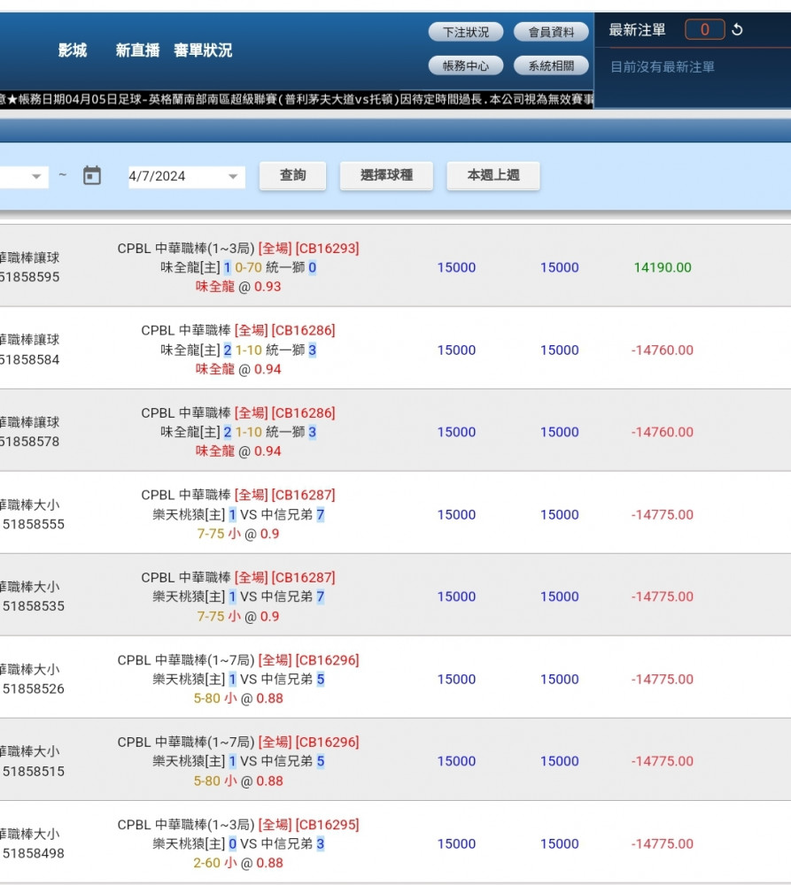This screenshot has width=791, height=885.
Task: Open 會員資料 page
Action: point(551,32)
